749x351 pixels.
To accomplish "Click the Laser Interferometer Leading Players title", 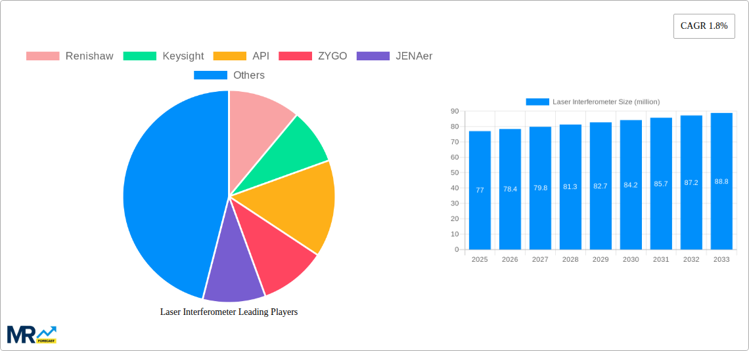I will point(229,312).
